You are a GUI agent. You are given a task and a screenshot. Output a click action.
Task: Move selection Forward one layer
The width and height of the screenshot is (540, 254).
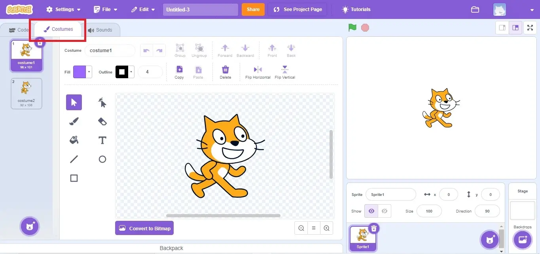tap(225, 51)
